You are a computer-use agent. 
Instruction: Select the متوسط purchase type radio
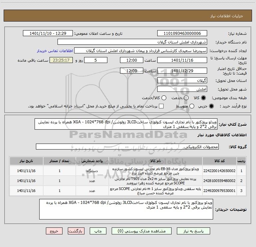tap(192, 106)
